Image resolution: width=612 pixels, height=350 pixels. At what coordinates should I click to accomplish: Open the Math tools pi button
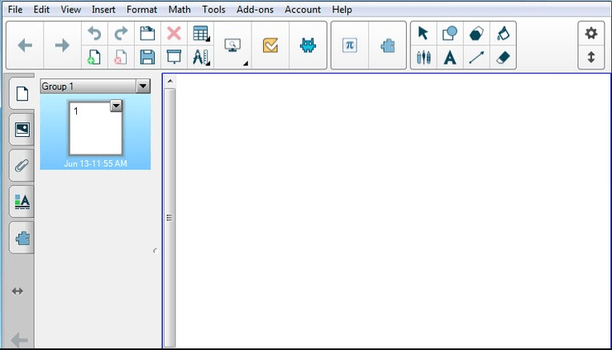point(350,45)
